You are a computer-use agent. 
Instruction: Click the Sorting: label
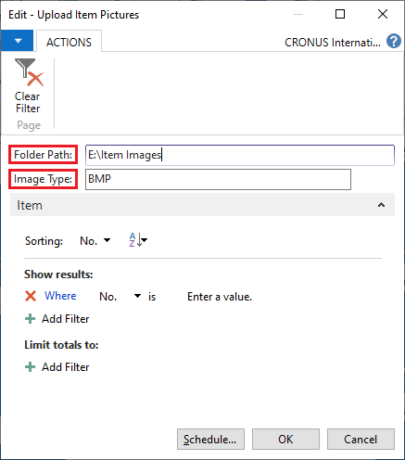pyautogui.click(x=44, y=241)
